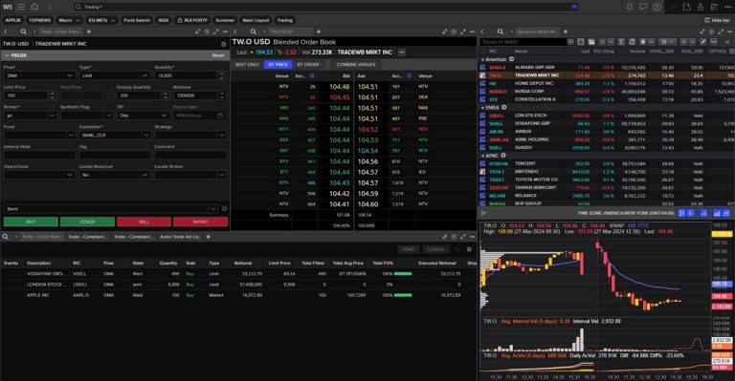Switch order book to BY ORDER view
Screen dimensions: 735x381
pos(308,65)
